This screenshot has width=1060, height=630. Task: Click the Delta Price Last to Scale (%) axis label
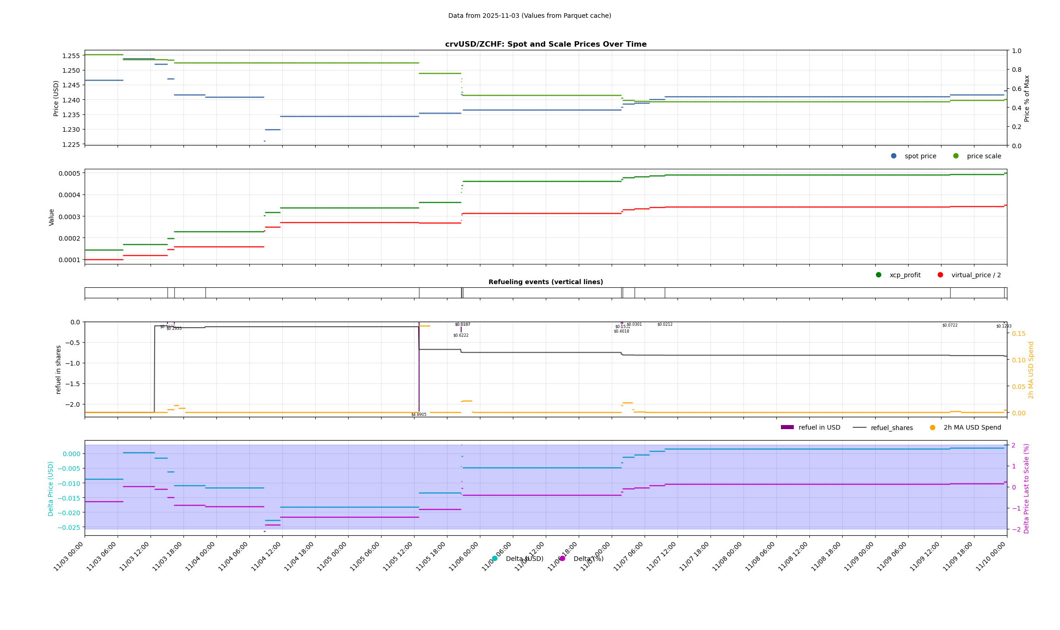tap(1026, 488)
